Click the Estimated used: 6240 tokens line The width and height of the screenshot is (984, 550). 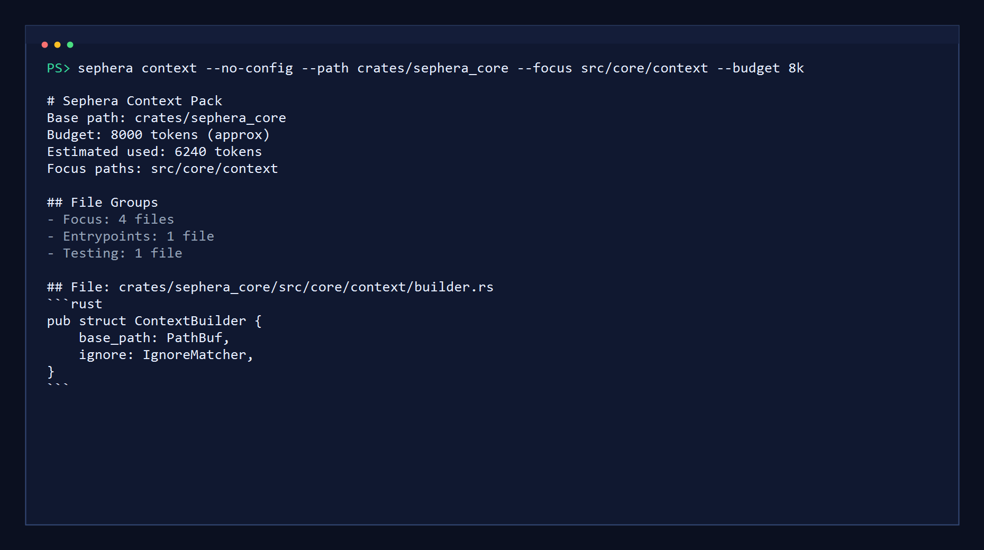point(154,151)
